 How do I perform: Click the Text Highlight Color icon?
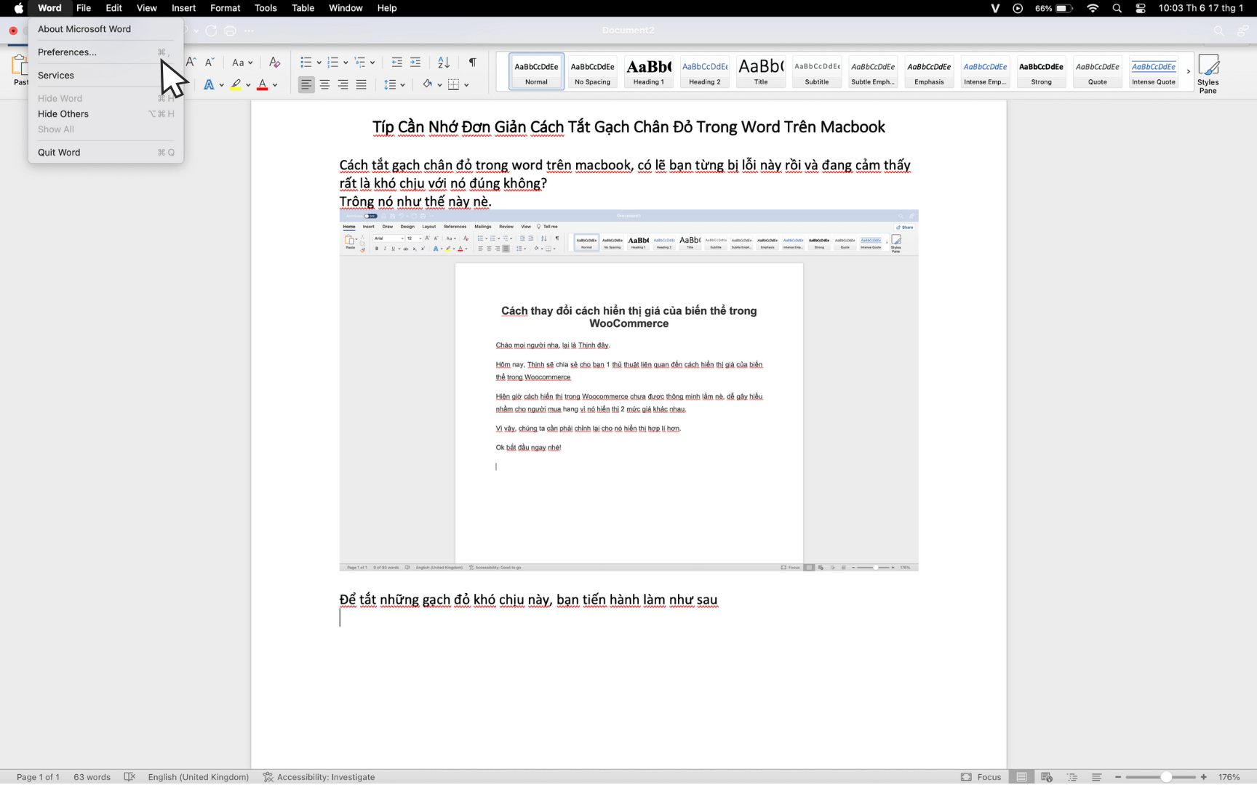[x=236, y=85]
